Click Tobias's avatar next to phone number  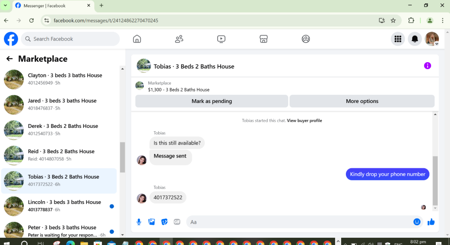(142, 198)
